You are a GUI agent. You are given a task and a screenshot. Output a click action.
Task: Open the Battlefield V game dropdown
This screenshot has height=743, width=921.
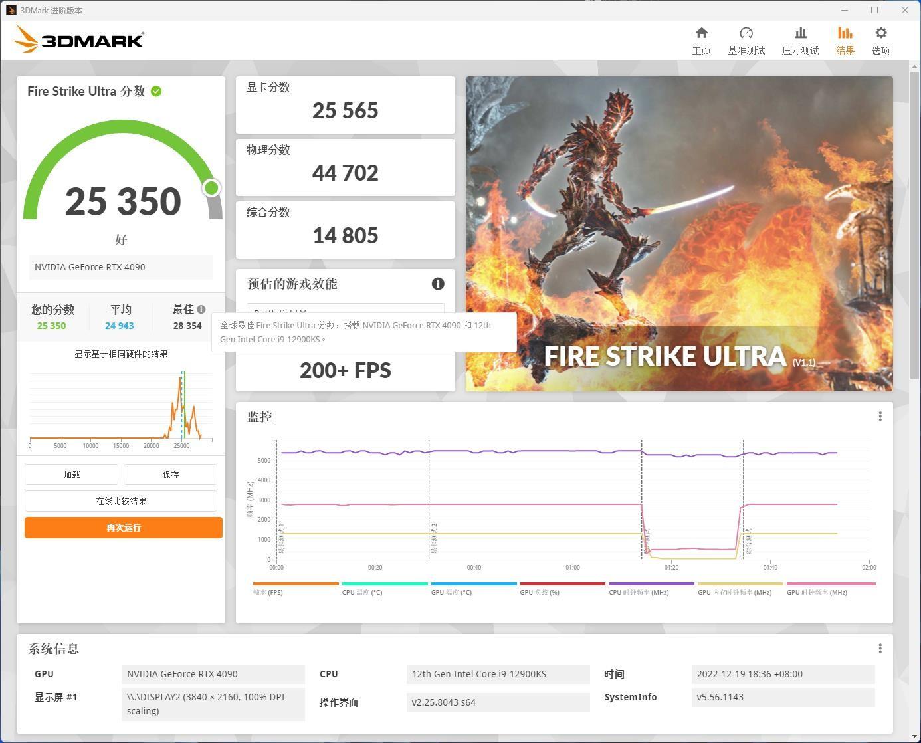point(346,308)
